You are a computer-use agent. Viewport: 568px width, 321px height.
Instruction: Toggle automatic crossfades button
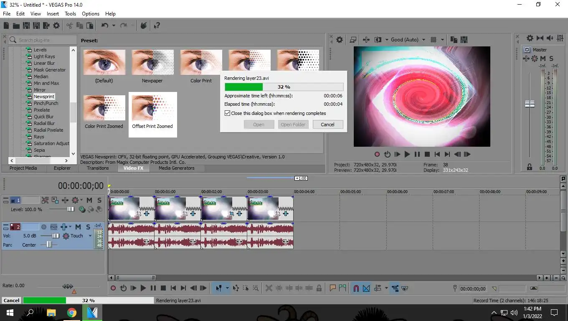pos(366,288)
